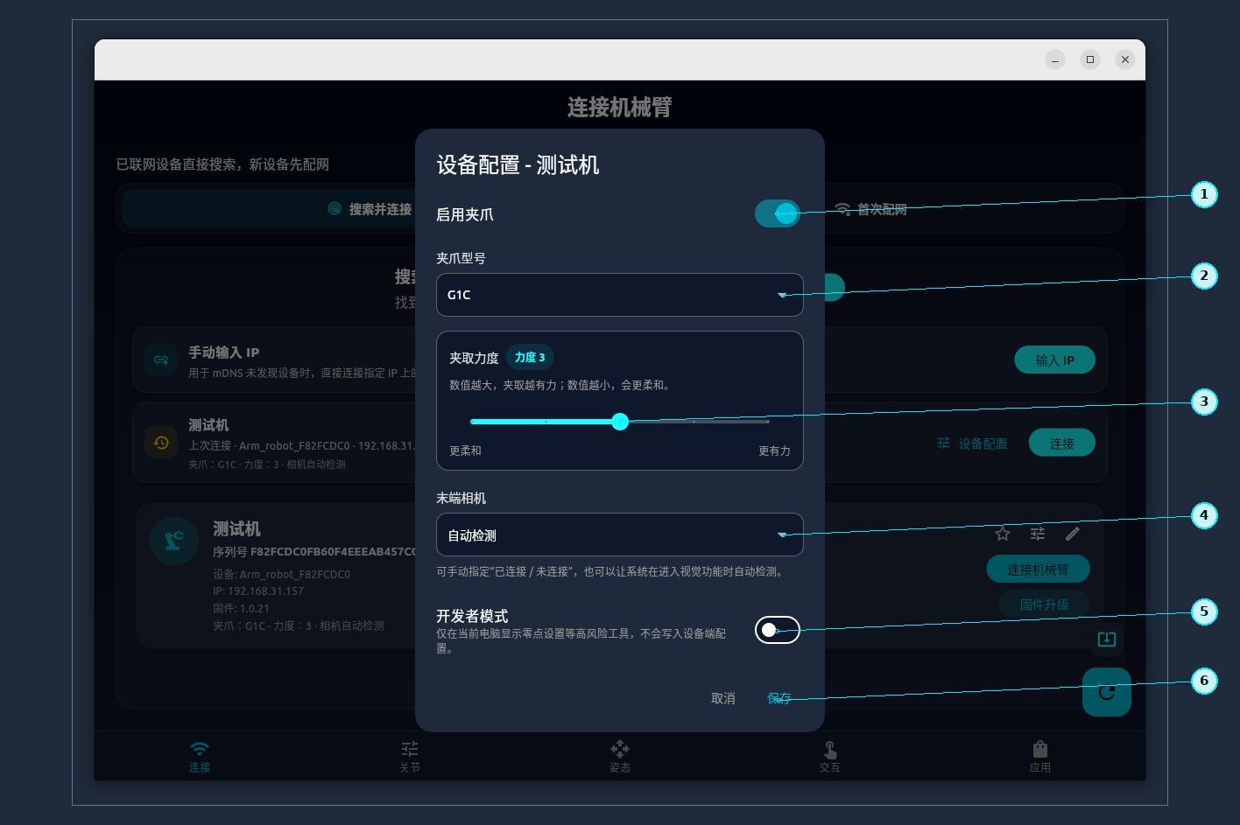Click the 输入 IP button
This screenshot has height=825, width=1240.
pyautogui.click(x=1054, y=360)
